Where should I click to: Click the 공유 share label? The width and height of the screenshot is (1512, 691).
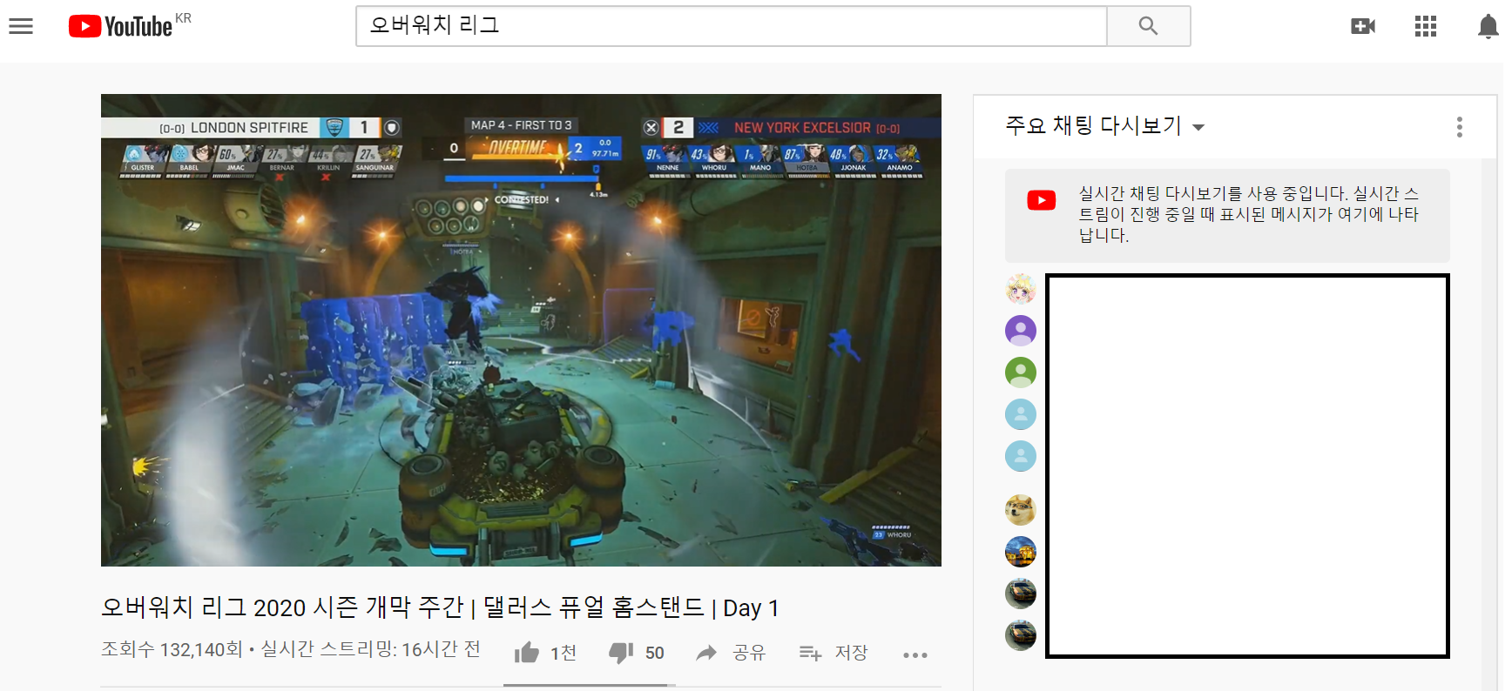pyautogui.click(x=749, y=653)
